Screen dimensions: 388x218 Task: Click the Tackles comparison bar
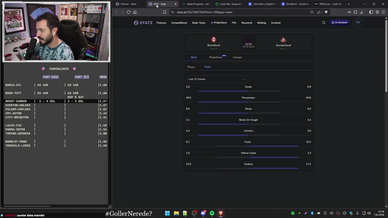pyautogui.click(x=248, y=168)
